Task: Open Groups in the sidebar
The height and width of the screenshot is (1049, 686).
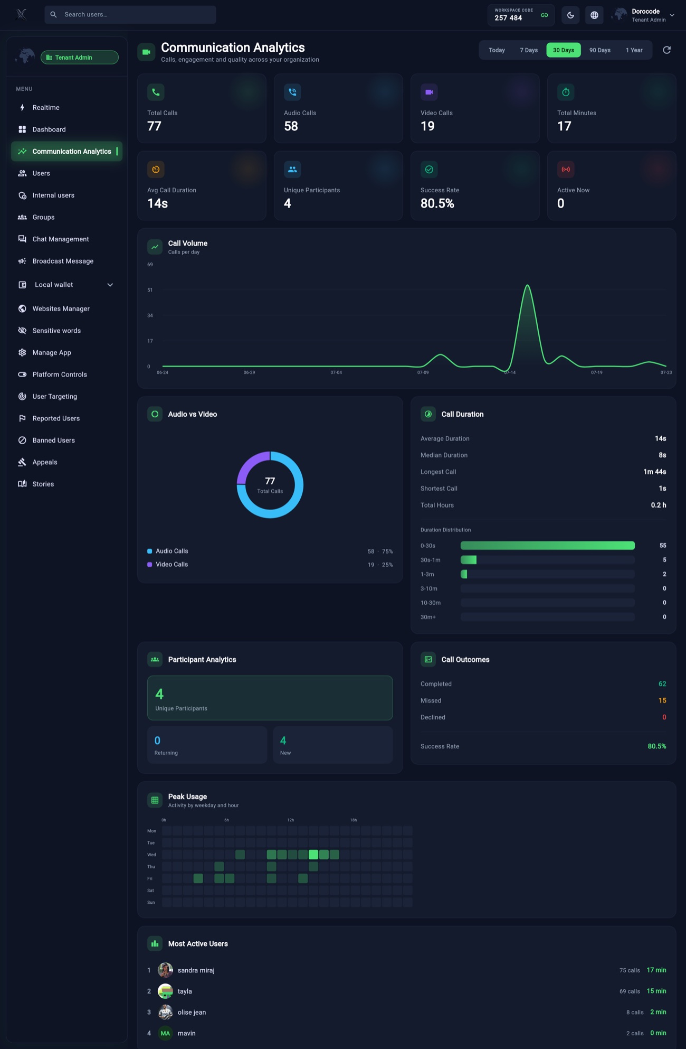Action: point(66,217)
